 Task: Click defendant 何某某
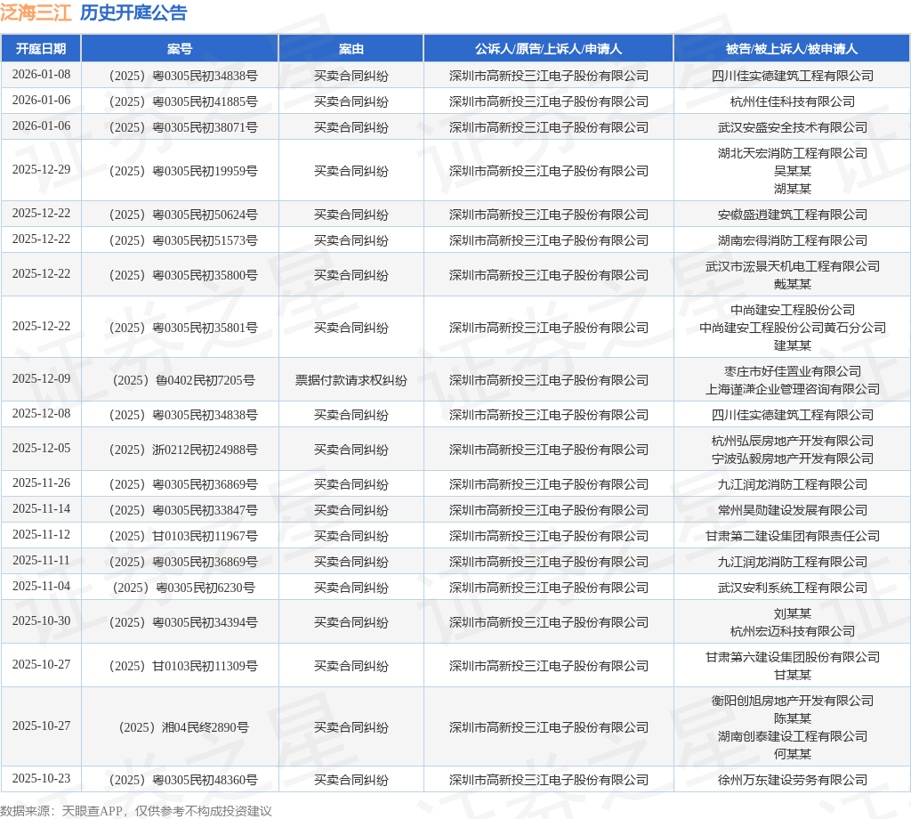tap(793, 754)
